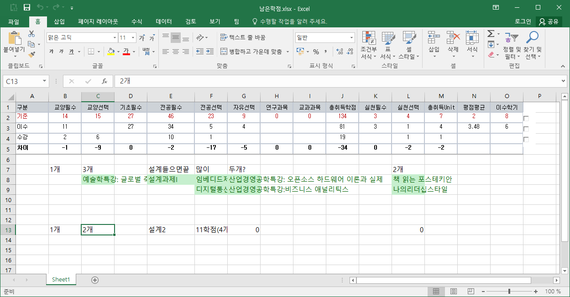
Task: Collapse the ribbon with the chevron
Action: (x=563, y=66)
